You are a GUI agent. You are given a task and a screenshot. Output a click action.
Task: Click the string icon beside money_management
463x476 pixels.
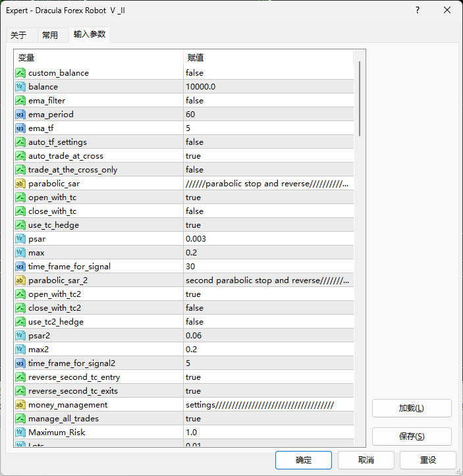pyautogui.click(x=20, y=405)
